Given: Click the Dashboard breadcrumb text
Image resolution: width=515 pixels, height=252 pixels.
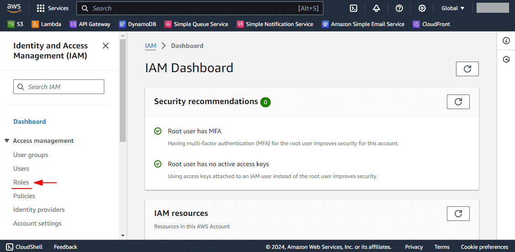Looking at the screenshot, I should (187, 46).
